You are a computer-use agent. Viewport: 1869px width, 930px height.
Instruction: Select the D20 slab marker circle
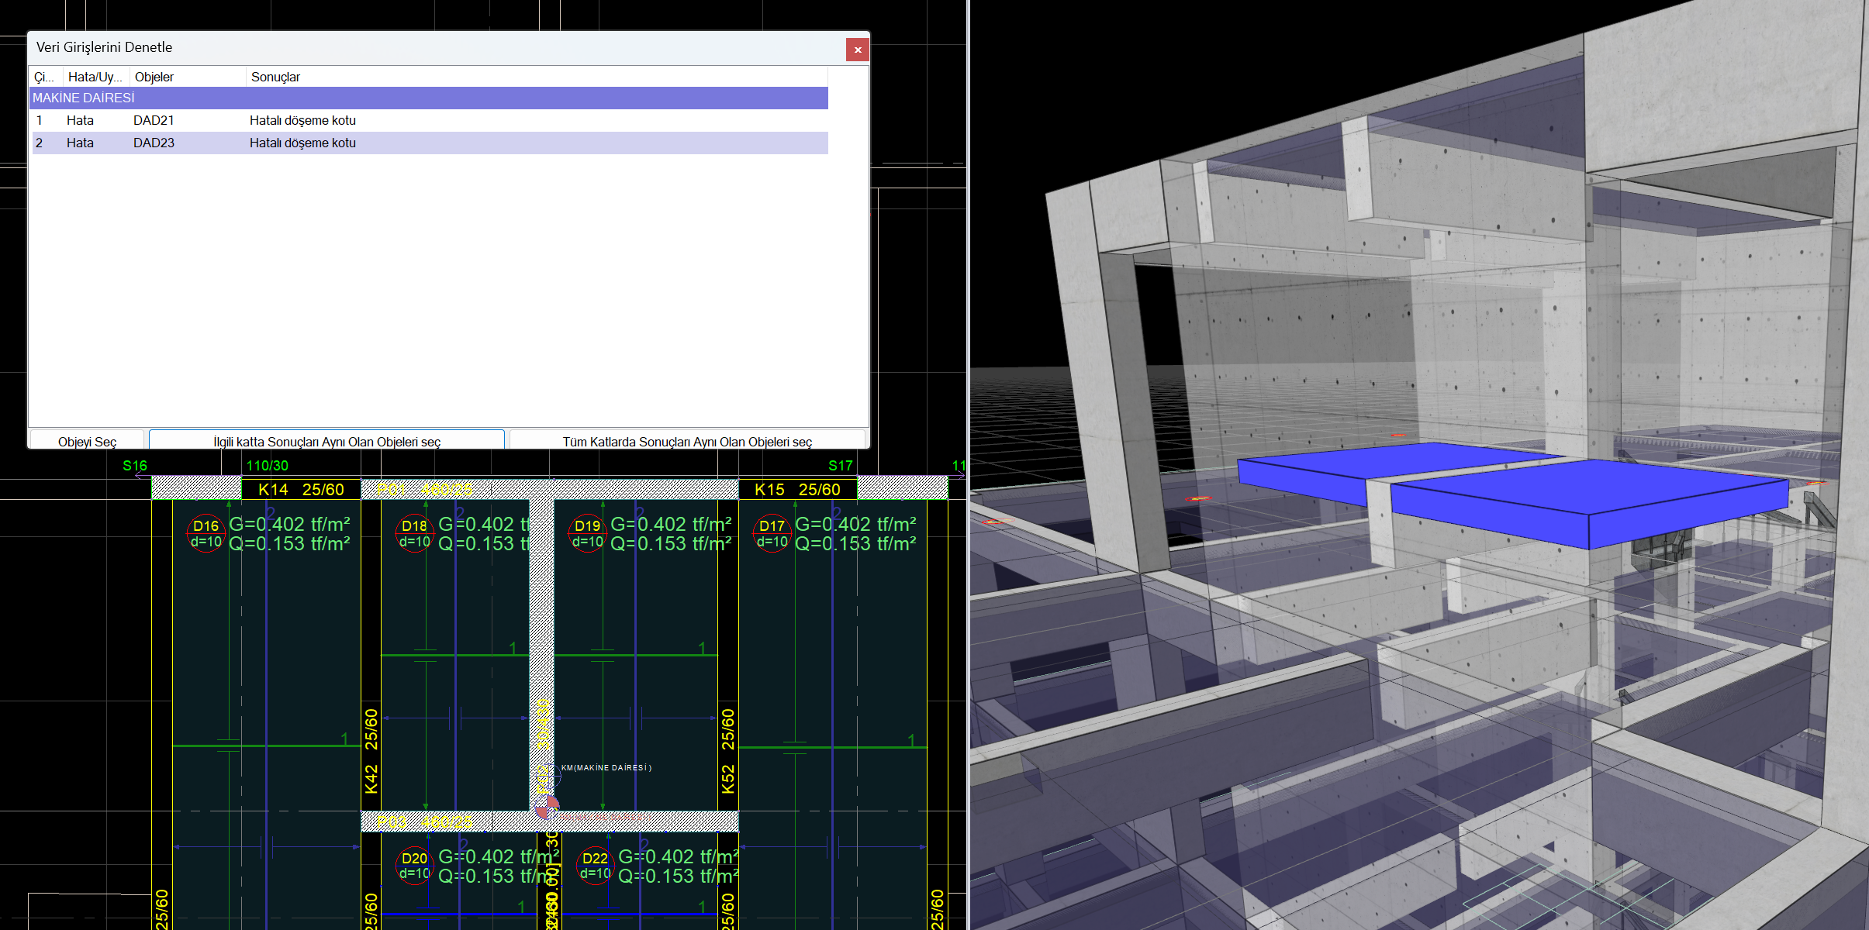coord(414,866)
